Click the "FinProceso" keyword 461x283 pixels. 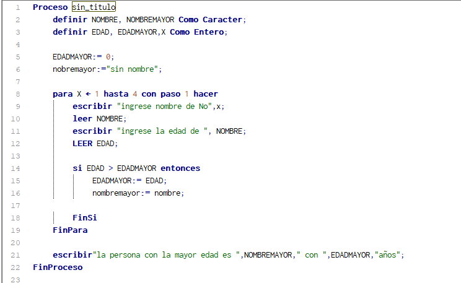[58, 267]
